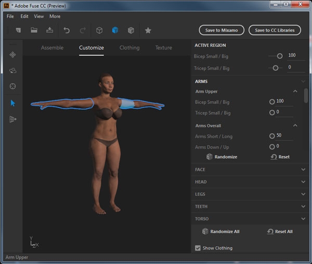
Task: Click the Arms Short / Long value field
Action: (x=283, y=136)
